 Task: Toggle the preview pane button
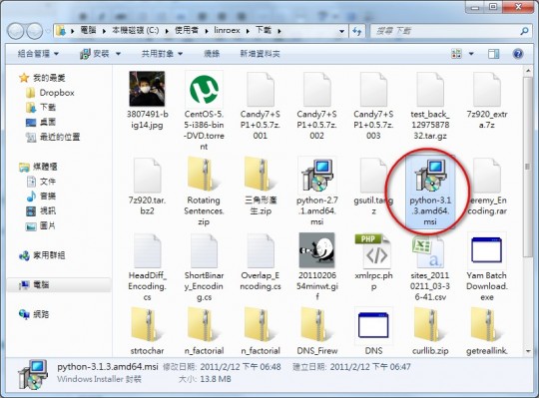click(x=494, y=54)
